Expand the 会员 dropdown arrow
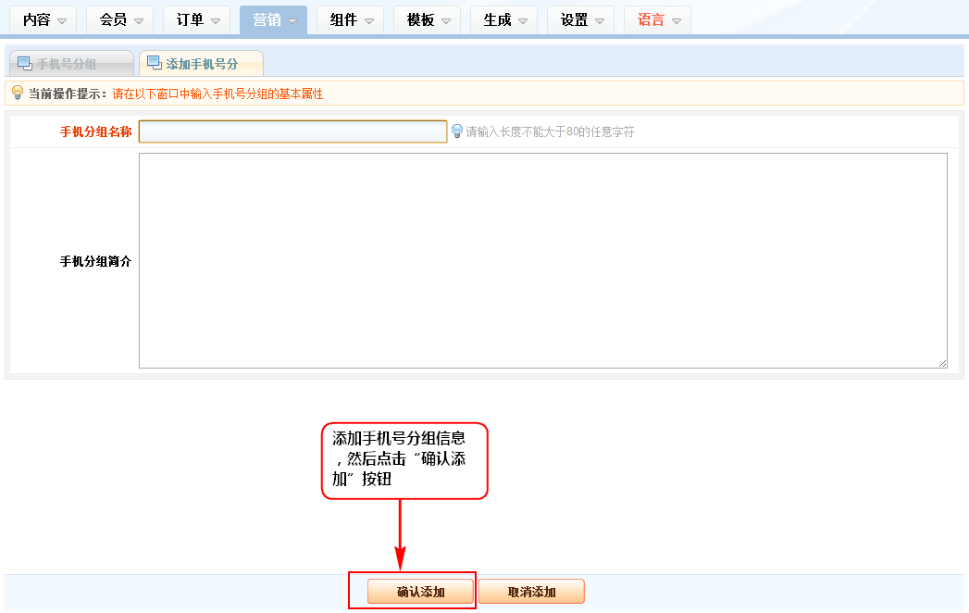 pyautogui.click(x=138, y=20)
